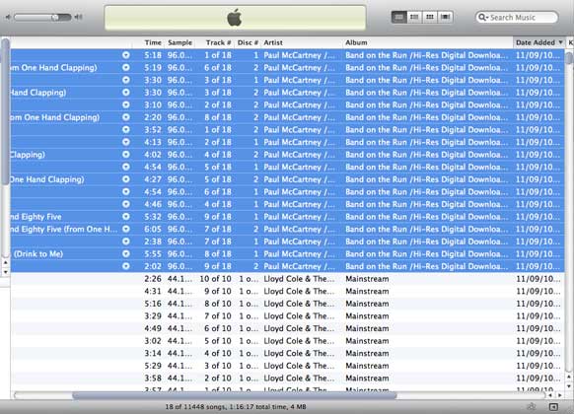Select the Lloyd Cole track lasting 3:58
Image resolution: width=574 pixels, height=414 pixels.
click(x=287, y=379)
